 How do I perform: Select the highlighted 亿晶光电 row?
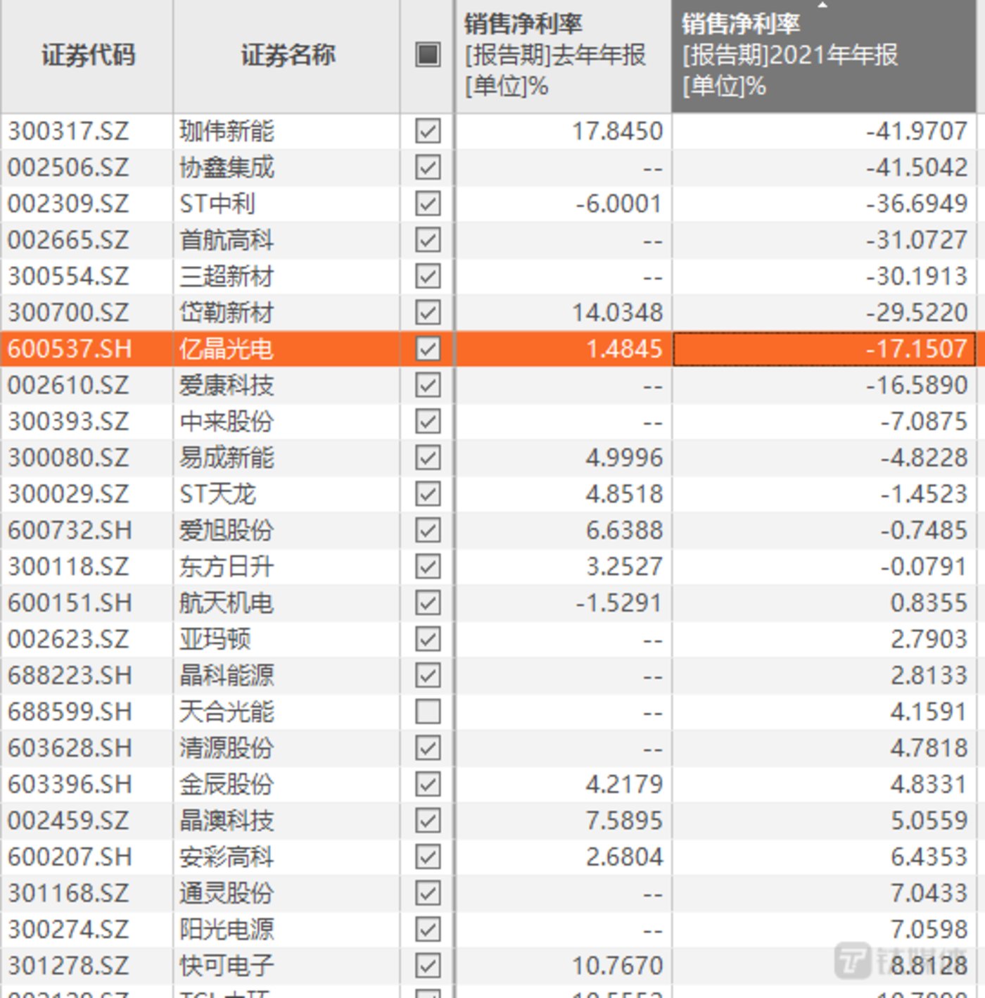click(224, 348)
